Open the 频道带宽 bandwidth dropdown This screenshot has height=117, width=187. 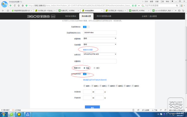tap(100, 38)
